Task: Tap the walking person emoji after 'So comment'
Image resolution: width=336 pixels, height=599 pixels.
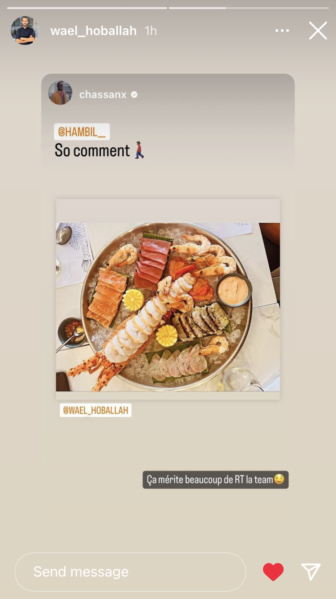Action: pos(140,150)
